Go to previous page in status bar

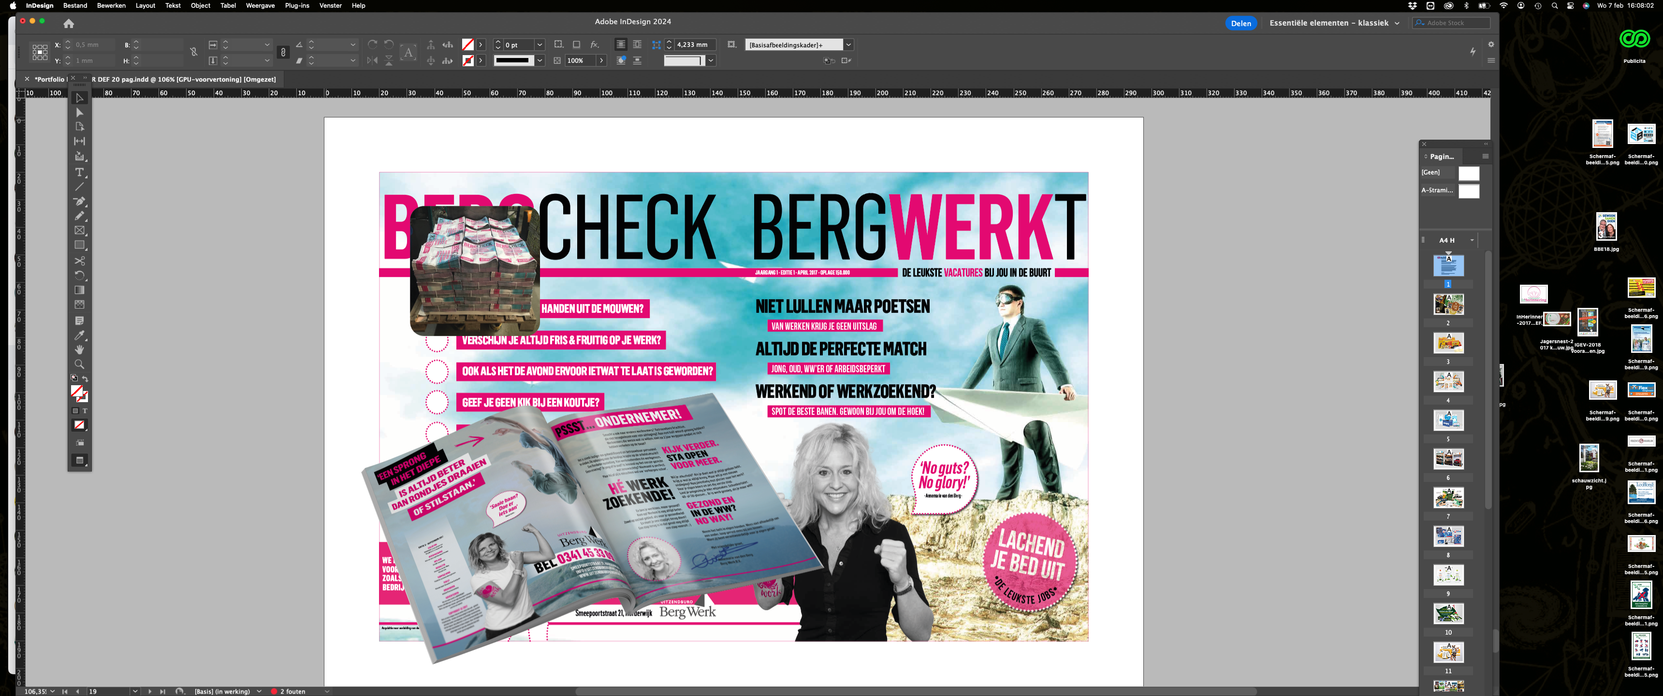[x=77, y=692]
